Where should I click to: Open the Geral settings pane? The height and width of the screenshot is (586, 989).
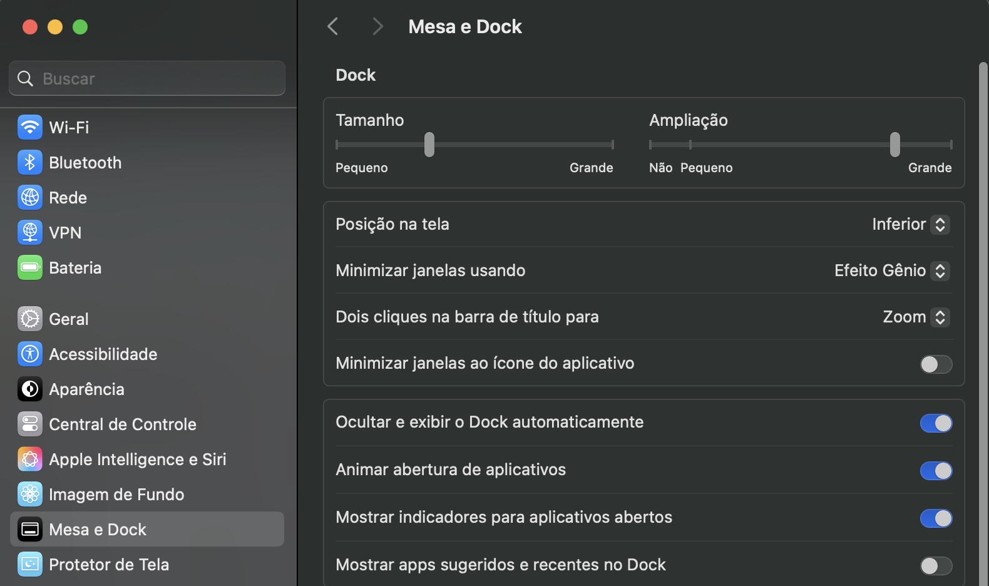(x=147, y=319)
